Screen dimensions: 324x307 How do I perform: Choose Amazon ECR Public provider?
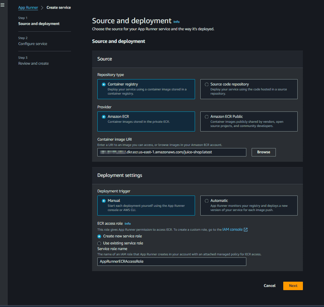207,117
